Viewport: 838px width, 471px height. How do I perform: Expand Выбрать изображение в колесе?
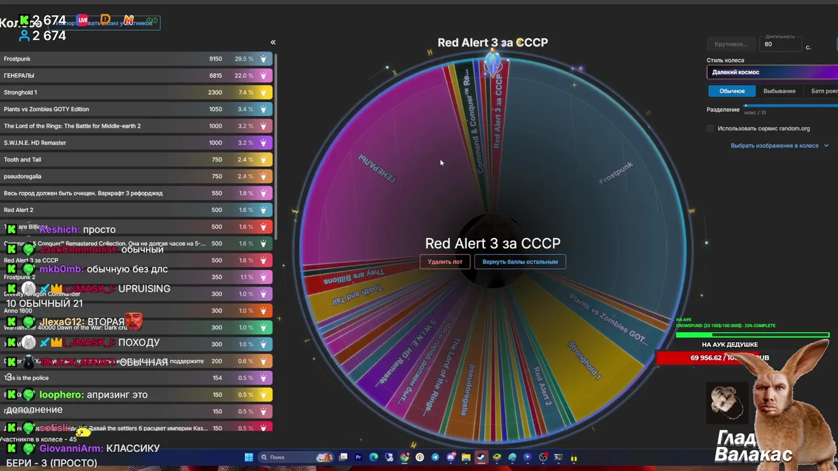click(x=779, y=145)
